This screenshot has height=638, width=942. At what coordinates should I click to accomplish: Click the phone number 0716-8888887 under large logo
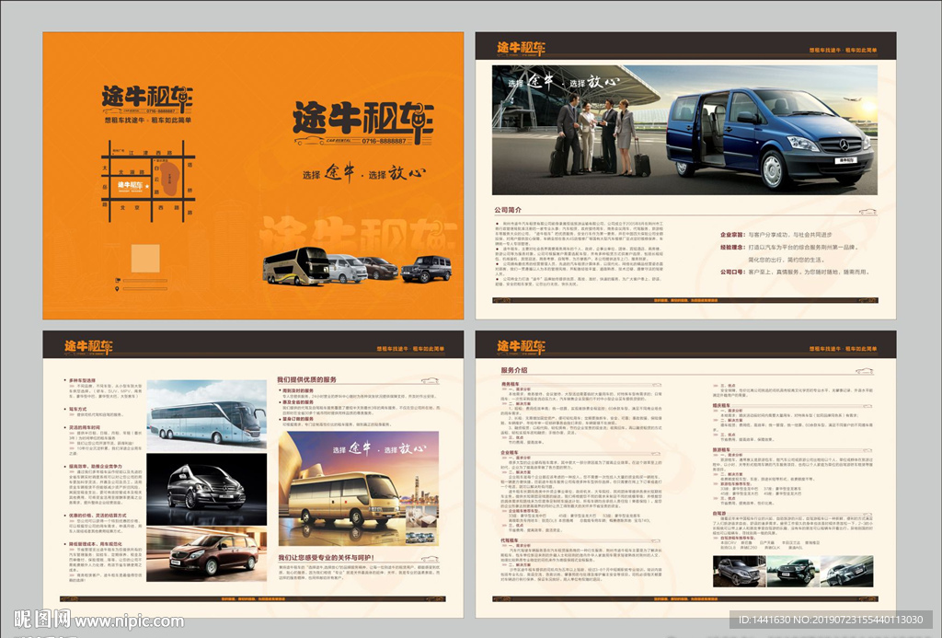(x=384, y=141)
